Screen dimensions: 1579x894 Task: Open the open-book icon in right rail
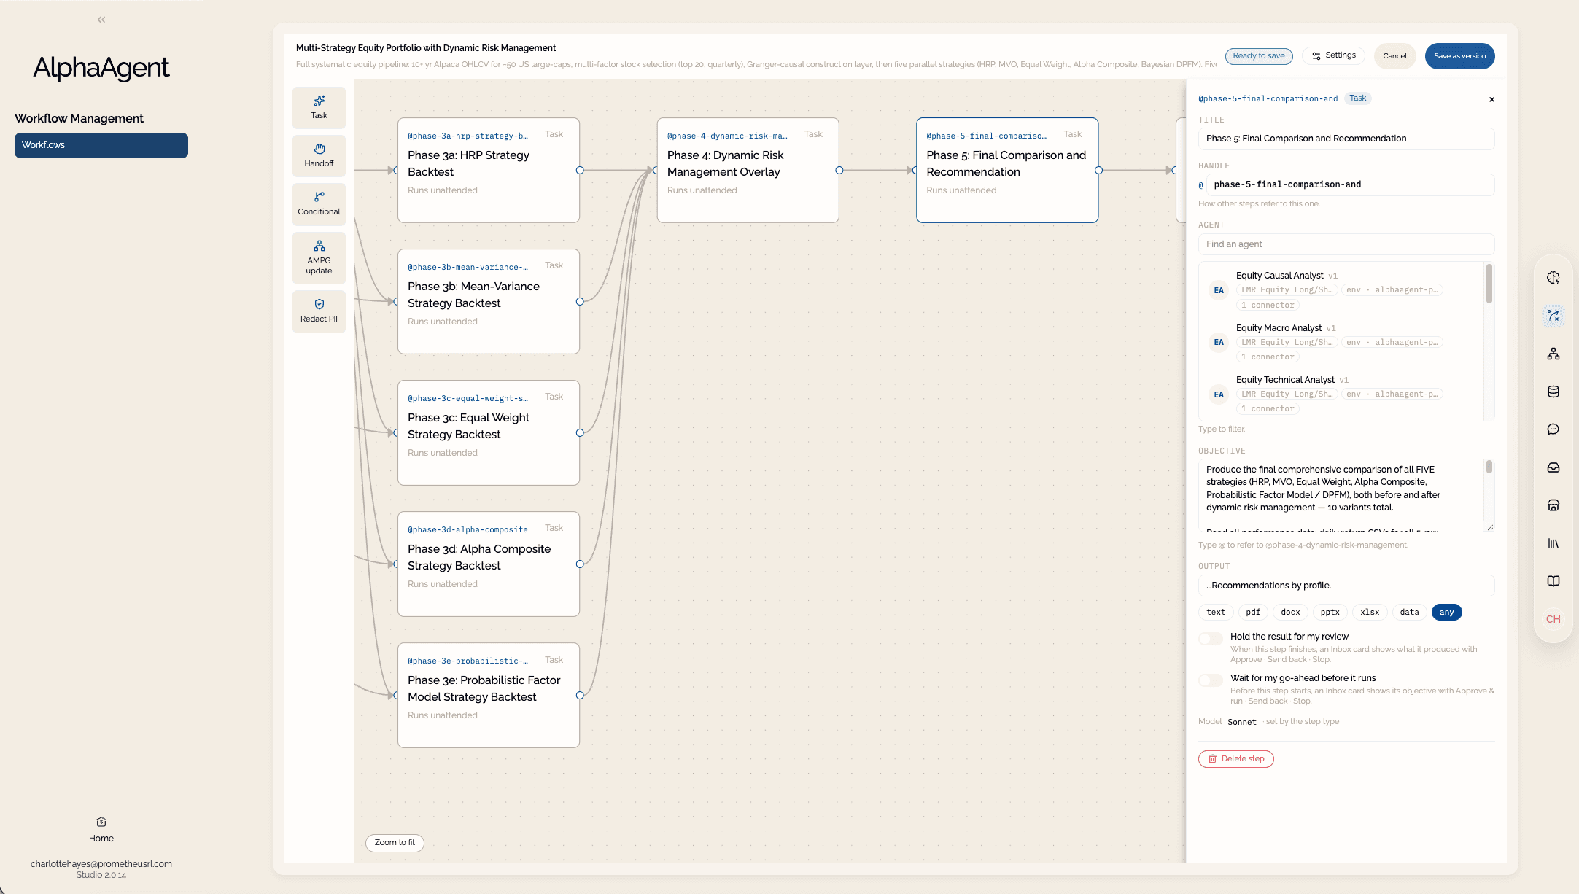point(1553,581)
